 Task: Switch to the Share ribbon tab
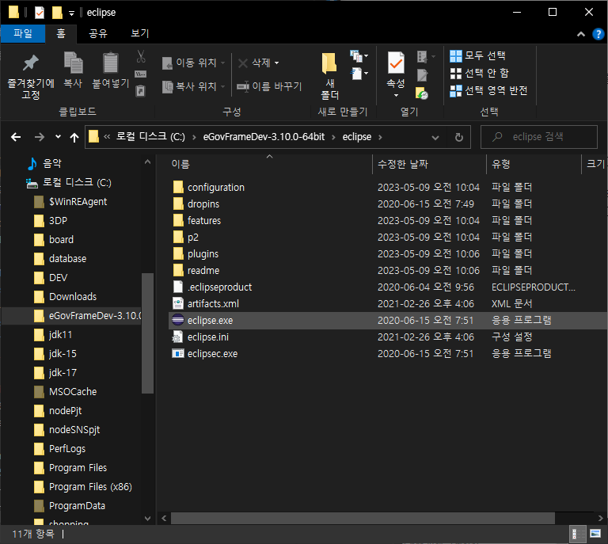[x=98, y=33]
